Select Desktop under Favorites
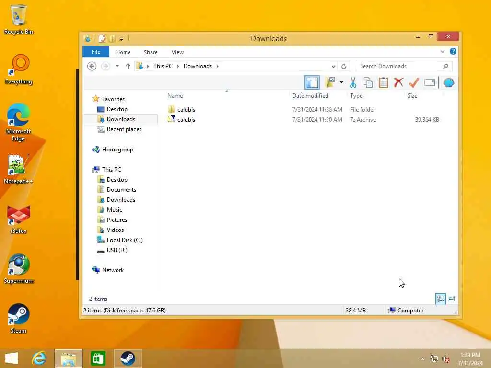 coord(117,109)
